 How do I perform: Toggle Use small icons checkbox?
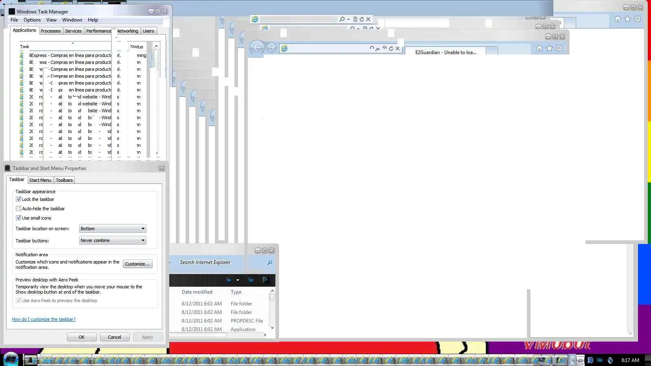pos(18,218)
